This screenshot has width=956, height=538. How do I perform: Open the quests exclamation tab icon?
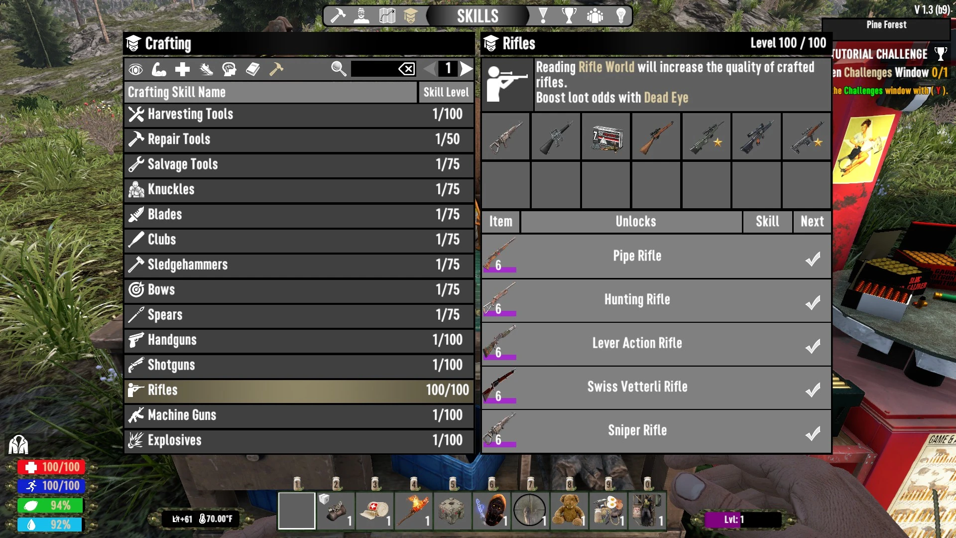543,16
